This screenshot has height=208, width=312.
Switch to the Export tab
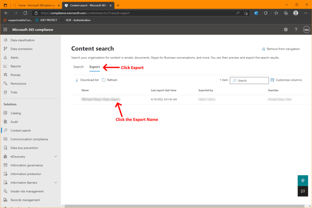[94, 67]
